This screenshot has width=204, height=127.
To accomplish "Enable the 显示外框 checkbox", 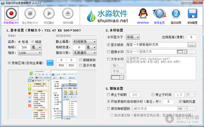I will point(81,65).
